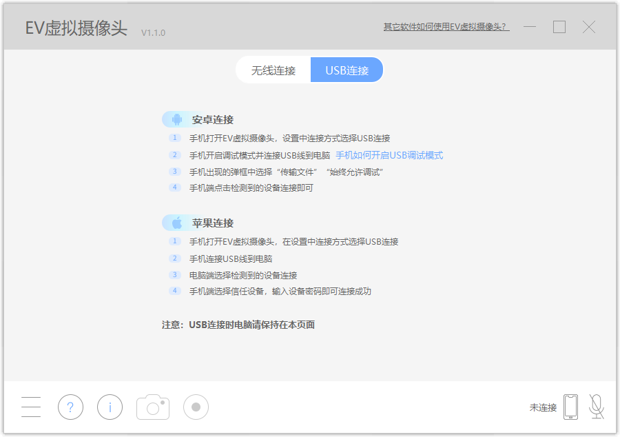Click step badge 2 under 安卓连接
This screenshot has height=437, width=620.
[x=174, y=155]
